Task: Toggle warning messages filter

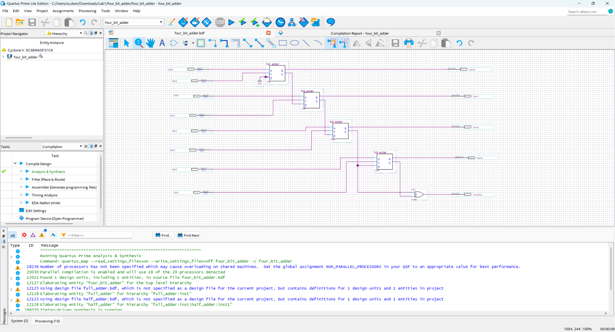Action: (42, 235)
